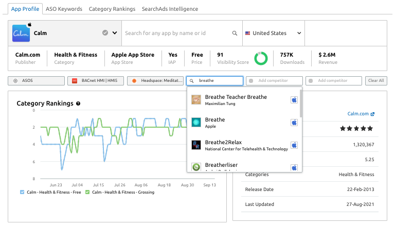Click Apple store icon for Breathe Teacher Breathe
The height and width of the screenshot is (225, 395).
tap(294, 100)
